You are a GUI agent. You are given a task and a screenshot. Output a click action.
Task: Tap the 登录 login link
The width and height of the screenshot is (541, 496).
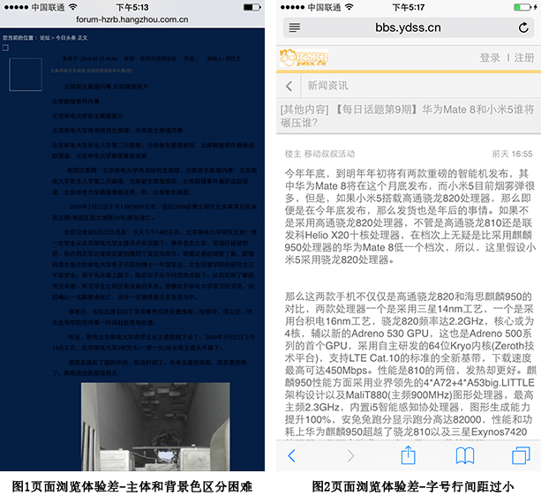(490, 57)
